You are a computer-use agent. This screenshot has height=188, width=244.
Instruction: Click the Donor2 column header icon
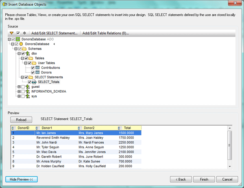pos(80,128)
